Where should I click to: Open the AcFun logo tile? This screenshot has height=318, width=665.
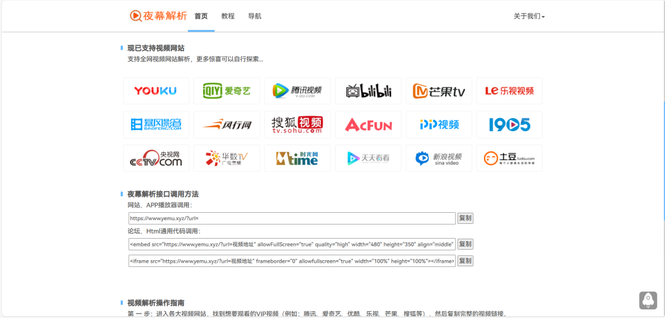(x=368, y=124)
